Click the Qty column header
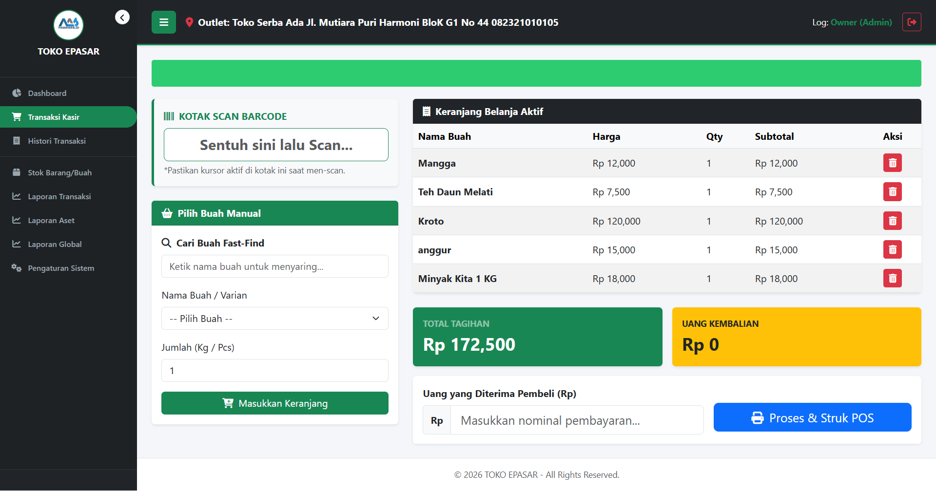 pos(714,136)
